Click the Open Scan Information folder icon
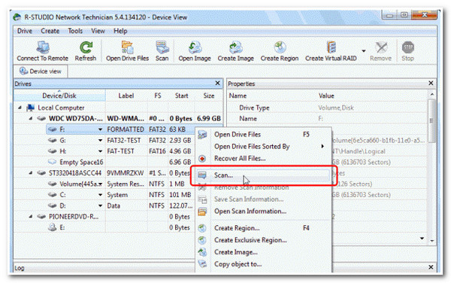451x283 pixels. coord(202,211)
